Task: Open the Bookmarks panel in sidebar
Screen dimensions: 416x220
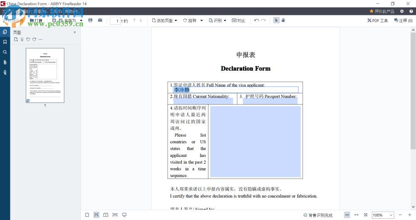Action: click(5, 42)
